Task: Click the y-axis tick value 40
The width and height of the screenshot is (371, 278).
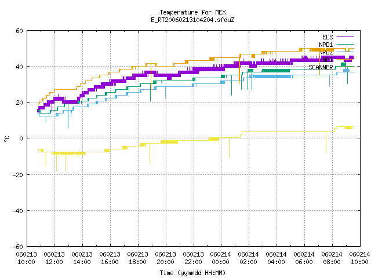Action: point(19,67)
